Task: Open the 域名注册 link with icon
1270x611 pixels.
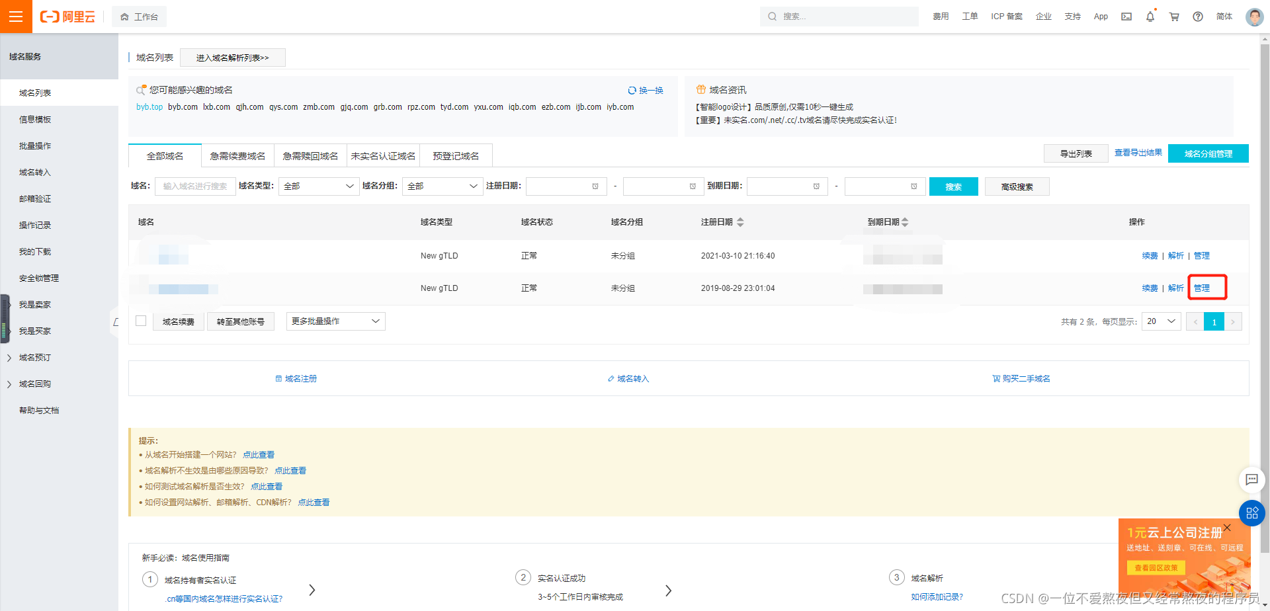Action: click(x=296, y=379)
